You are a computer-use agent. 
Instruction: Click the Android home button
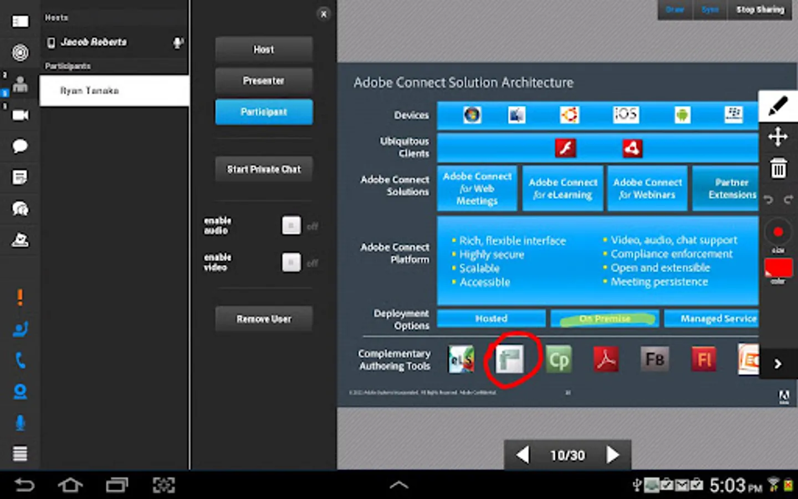70,486
